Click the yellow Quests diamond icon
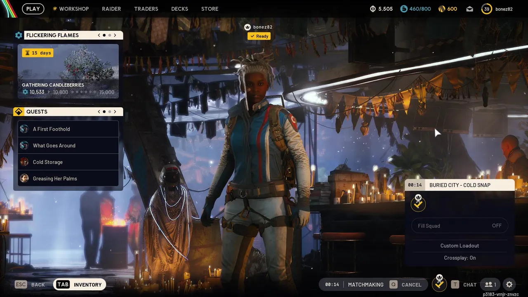 19,111
